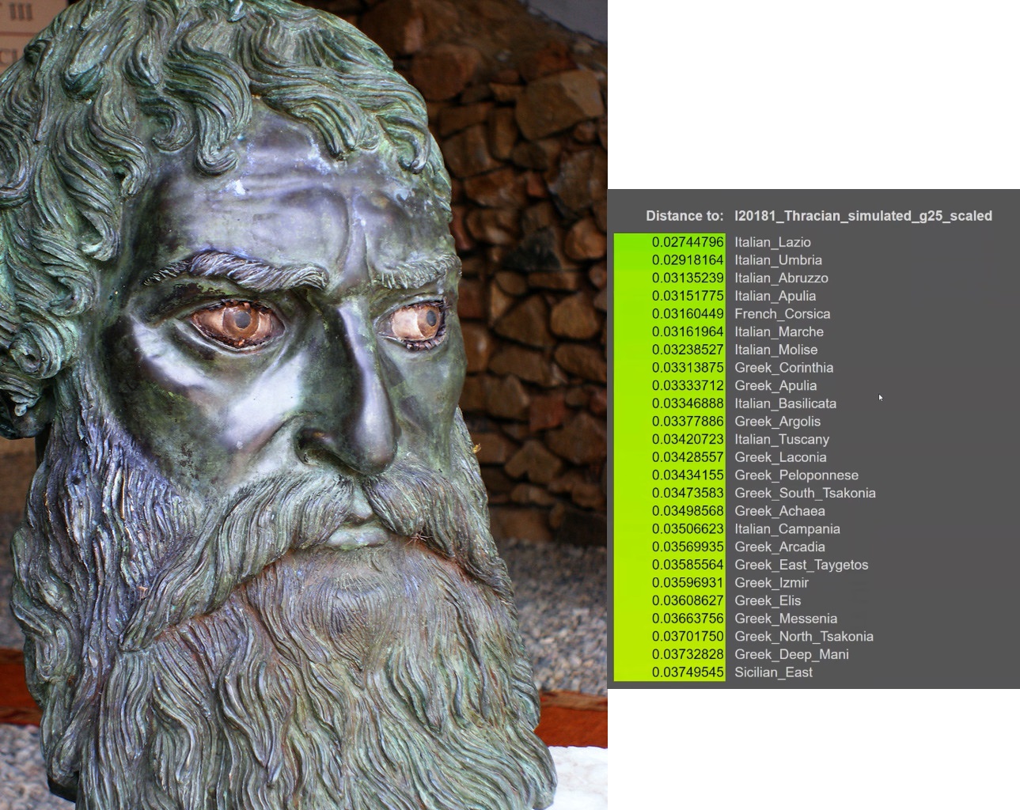Select the distance value 0.03313875
The width and height of the screenshot is (1020, 810).
click(x=688, y=368)
